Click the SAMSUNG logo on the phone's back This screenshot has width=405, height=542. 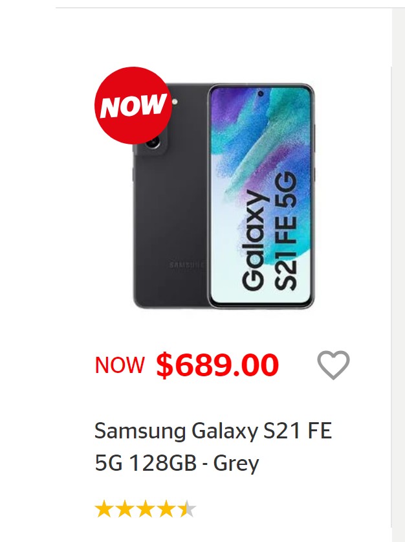(x=186, y=264)
